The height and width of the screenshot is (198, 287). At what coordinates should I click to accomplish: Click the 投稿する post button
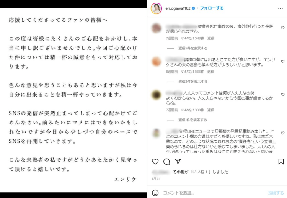(x=276, y=193)
